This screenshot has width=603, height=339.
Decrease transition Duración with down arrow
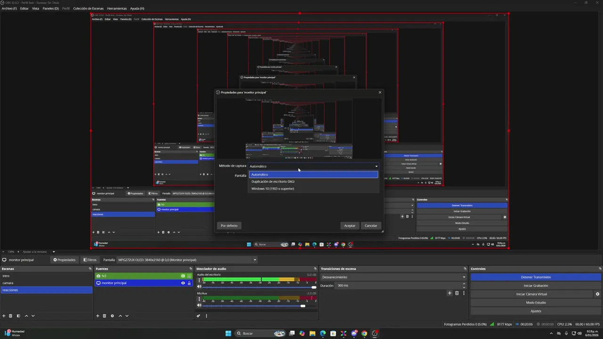coord(464,287)
